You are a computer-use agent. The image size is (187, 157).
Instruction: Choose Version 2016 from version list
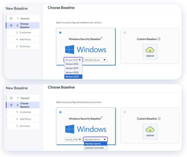[73, 64]
